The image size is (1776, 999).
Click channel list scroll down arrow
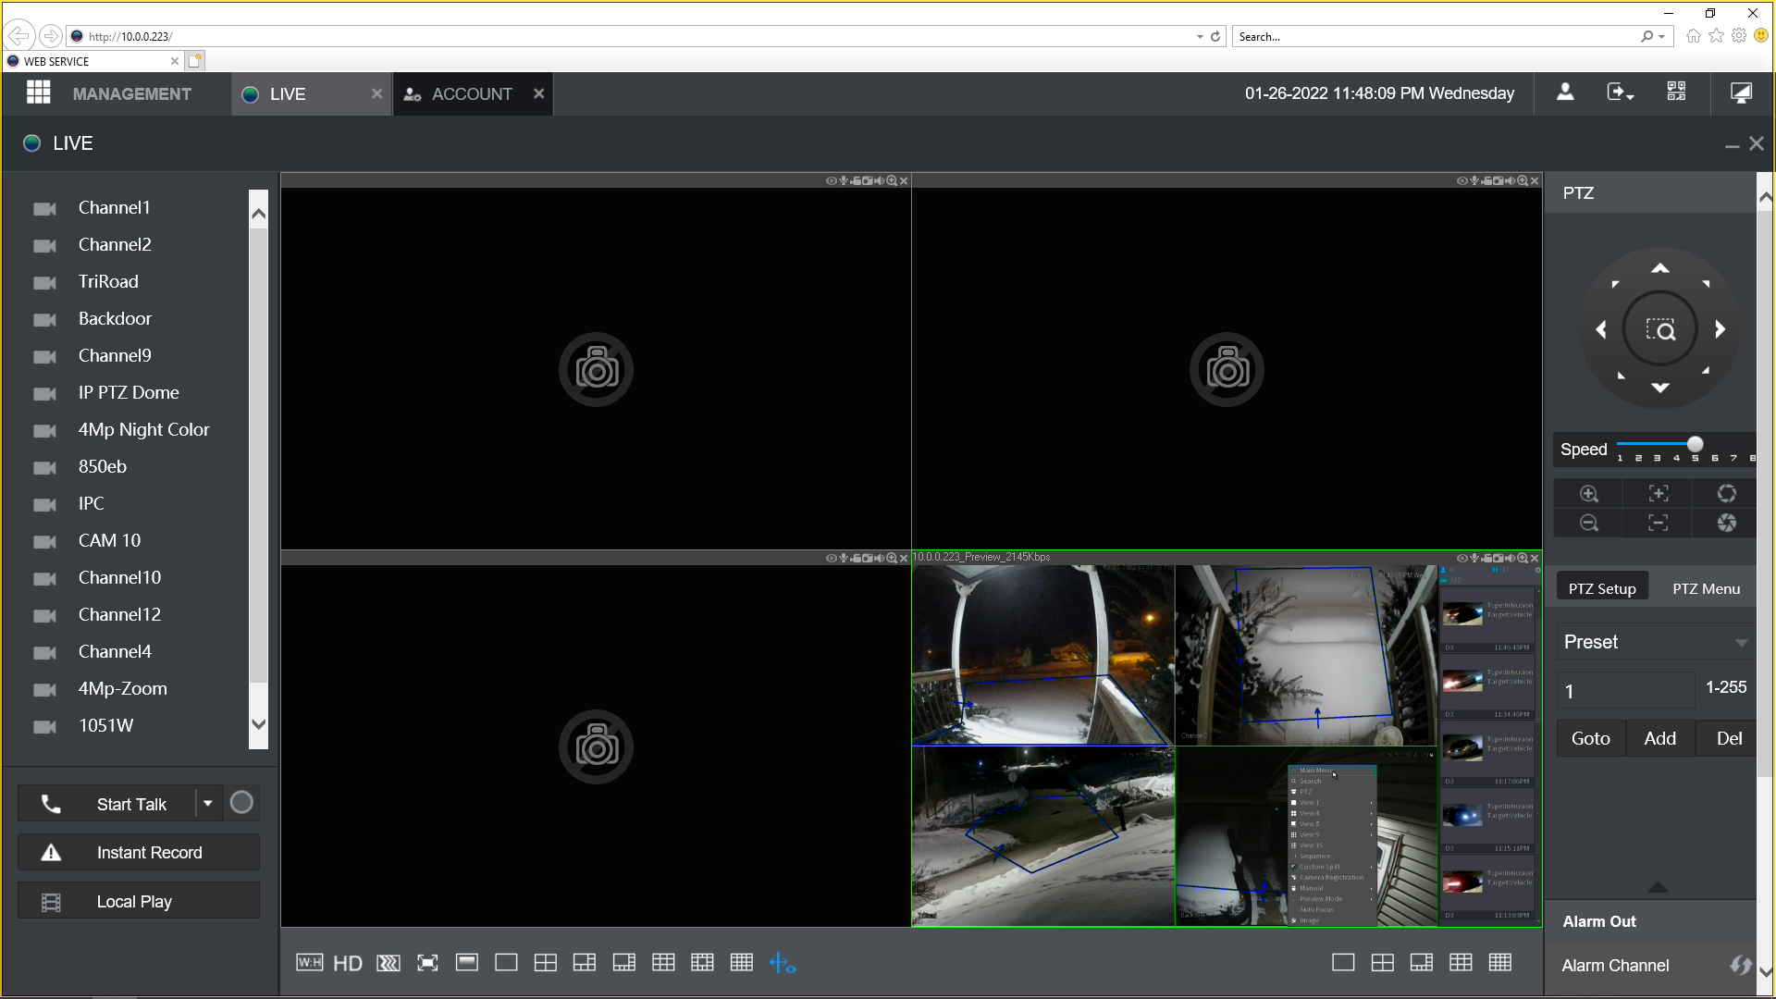click(259, 724)
